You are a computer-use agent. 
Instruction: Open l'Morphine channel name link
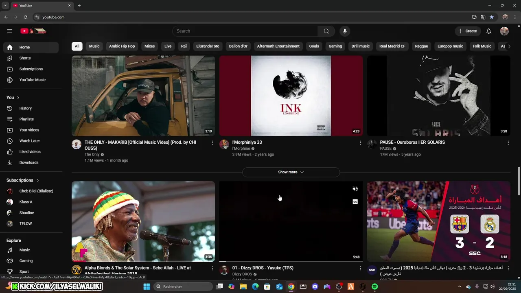[x=241, y=149]
